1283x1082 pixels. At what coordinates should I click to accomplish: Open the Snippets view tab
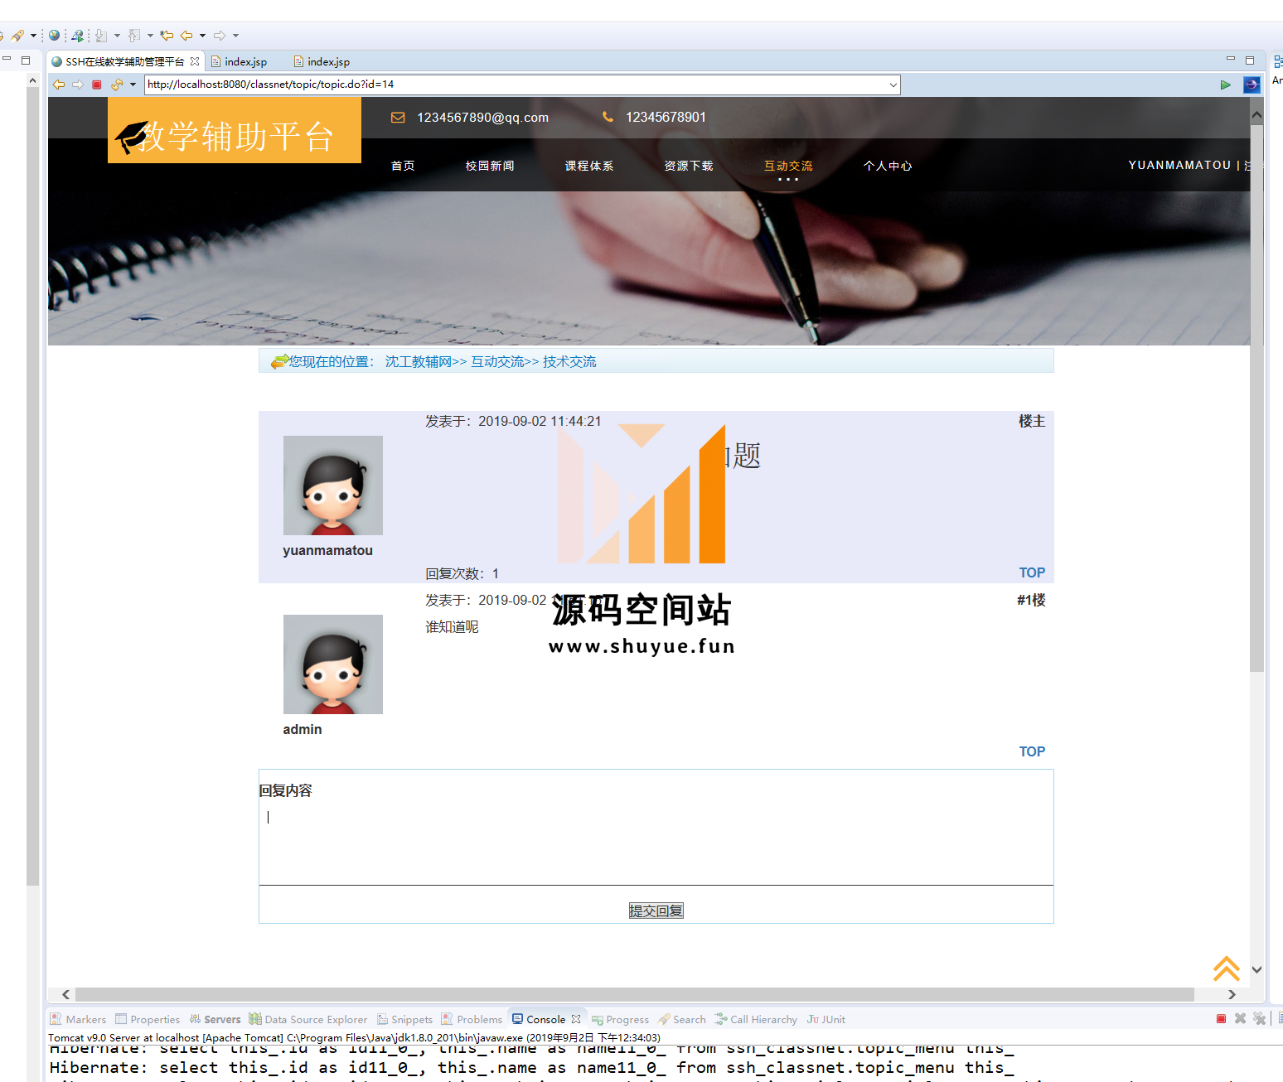pos(405,1019)
